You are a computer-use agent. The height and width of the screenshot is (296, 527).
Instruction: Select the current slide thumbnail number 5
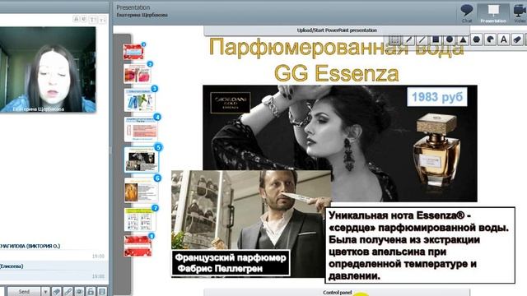point(141,159)
